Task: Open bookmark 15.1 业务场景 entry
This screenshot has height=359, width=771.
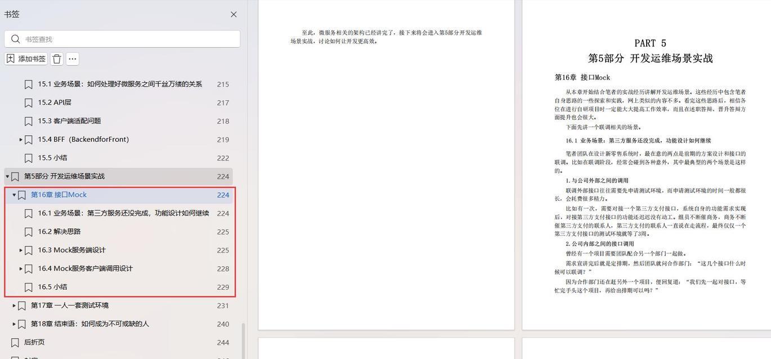Action: [120, 84]
